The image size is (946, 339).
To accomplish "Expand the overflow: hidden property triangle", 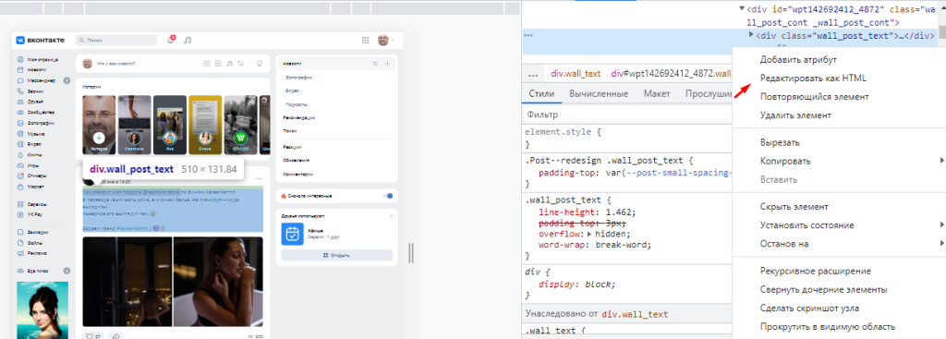I will (589, 234).
